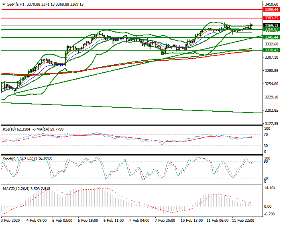
Task: Select the 3360.87 green price label
Action: pos(271,29)
